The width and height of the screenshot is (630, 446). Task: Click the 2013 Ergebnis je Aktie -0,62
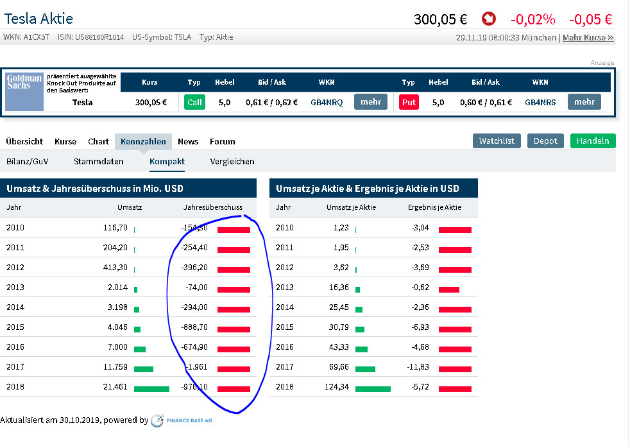[x=420, y=287]
